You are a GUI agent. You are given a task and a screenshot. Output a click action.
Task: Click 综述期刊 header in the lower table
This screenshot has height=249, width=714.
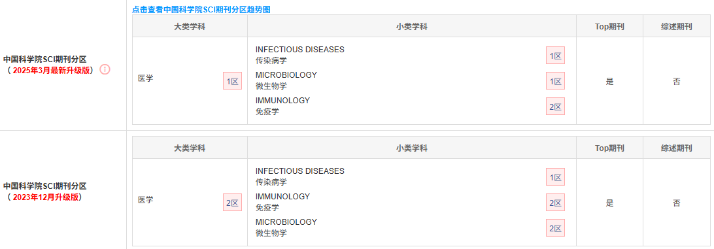(677, 148)
